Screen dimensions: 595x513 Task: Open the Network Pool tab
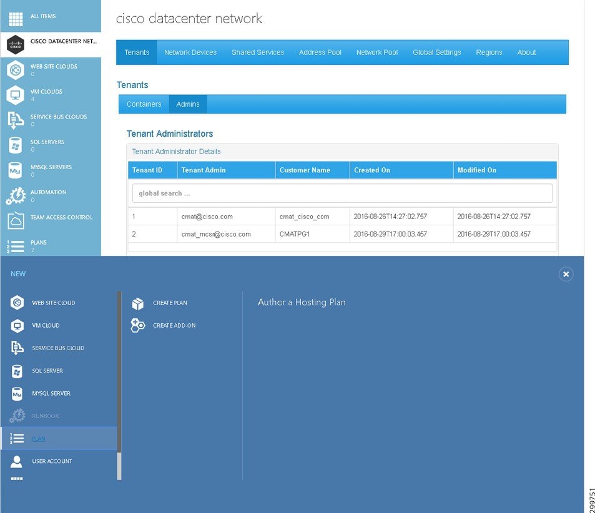(x=377, y=52)
